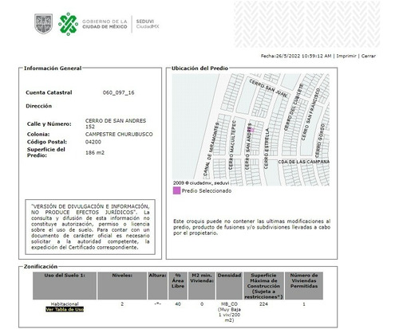Open the Ver Tabla de Uso link

pyautogui.click(x=65, y=309)
